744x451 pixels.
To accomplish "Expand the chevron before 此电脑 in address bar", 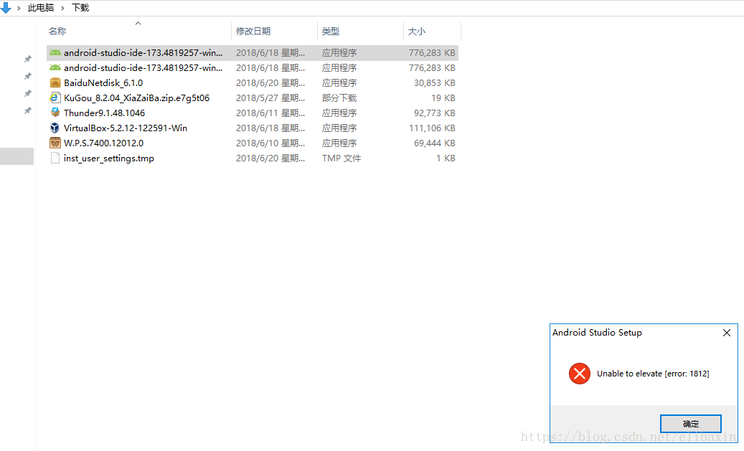I will tap(19, 8).
